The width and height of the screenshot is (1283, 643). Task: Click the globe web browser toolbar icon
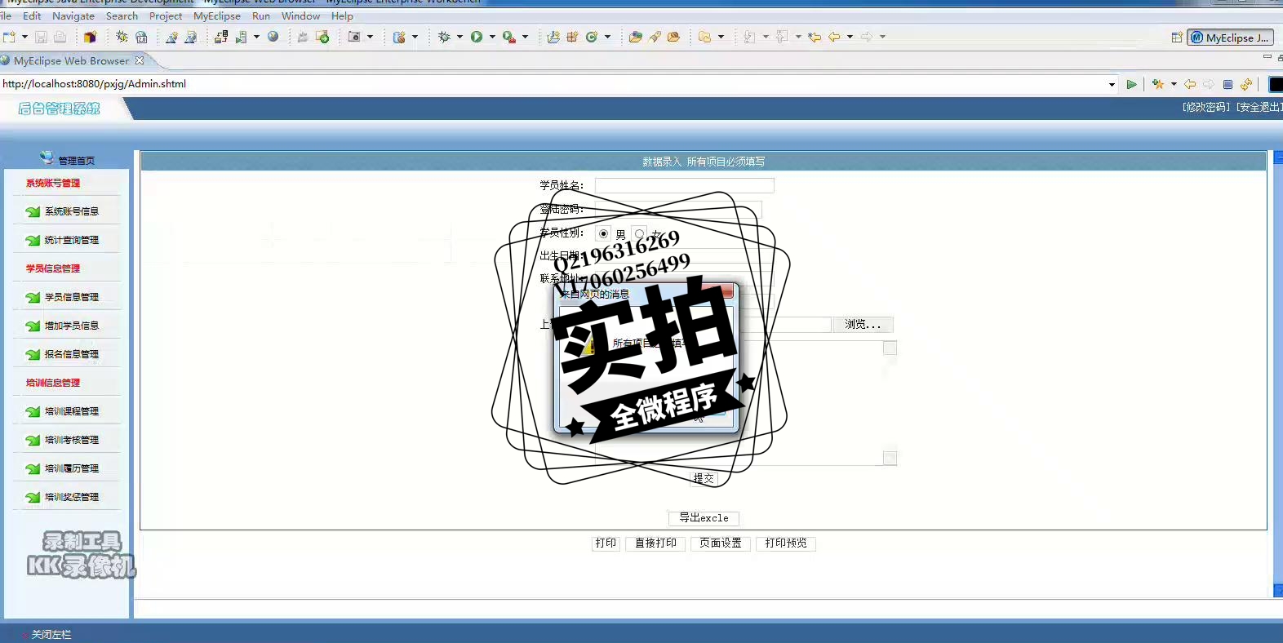click(x=273, y=37)
